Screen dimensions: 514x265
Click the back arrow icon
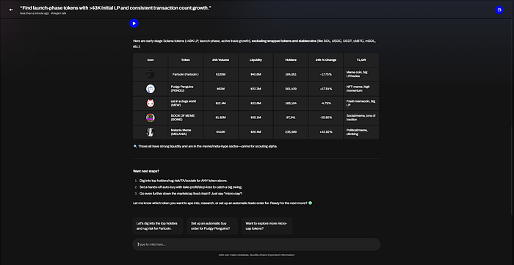point(11,10)
